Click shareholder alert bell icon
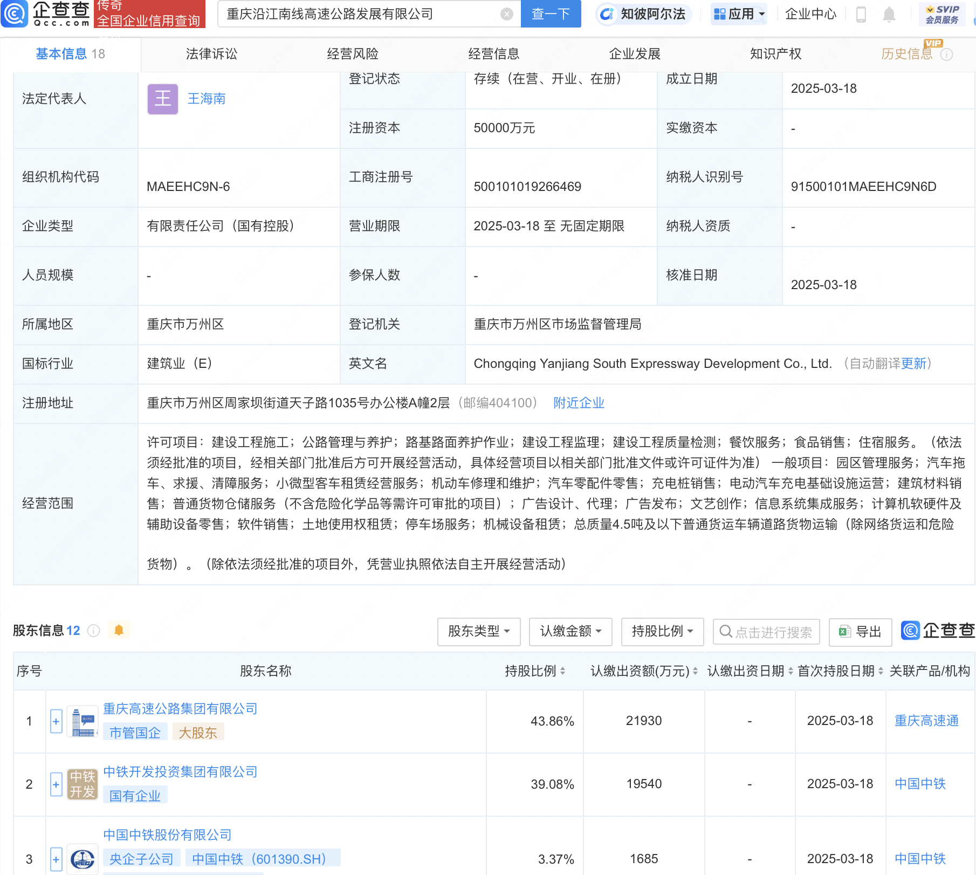 point(119,630)
